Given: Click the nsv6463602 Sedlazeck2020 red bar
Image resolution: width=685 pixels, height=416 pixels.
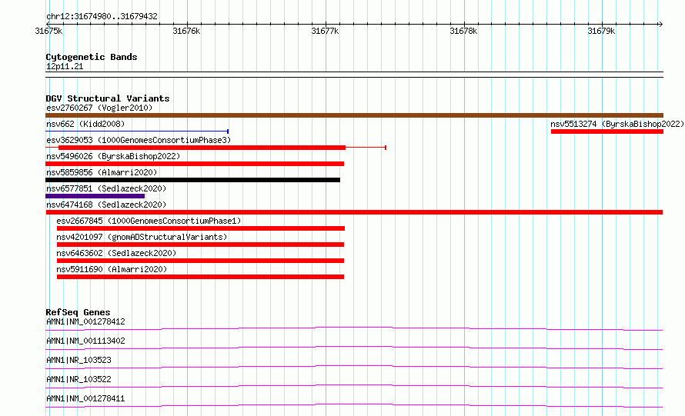Looking at the screenshot, I should pyautogui.click(x=200, y=261).
